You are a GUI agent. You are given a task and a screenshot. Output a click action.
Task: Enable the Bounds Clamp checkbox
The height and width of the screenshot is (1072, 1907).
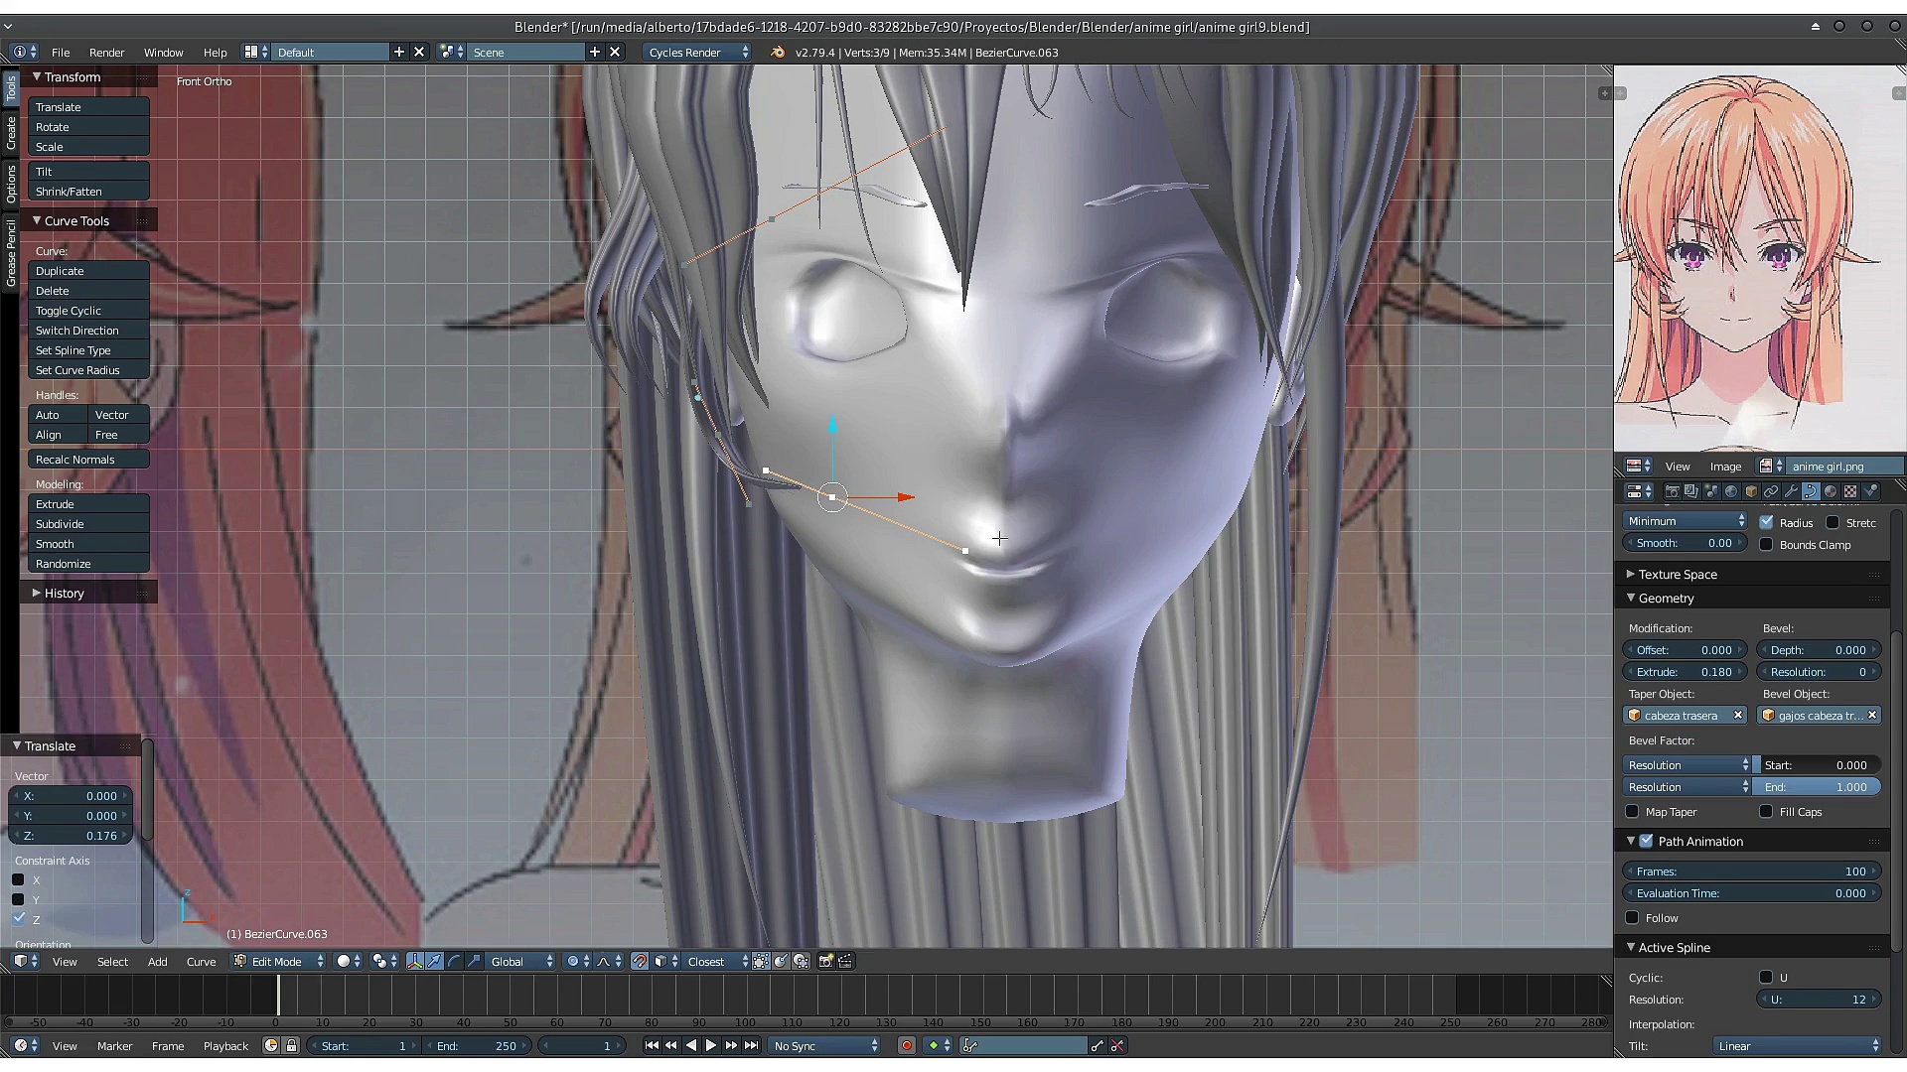[1766, 544]
